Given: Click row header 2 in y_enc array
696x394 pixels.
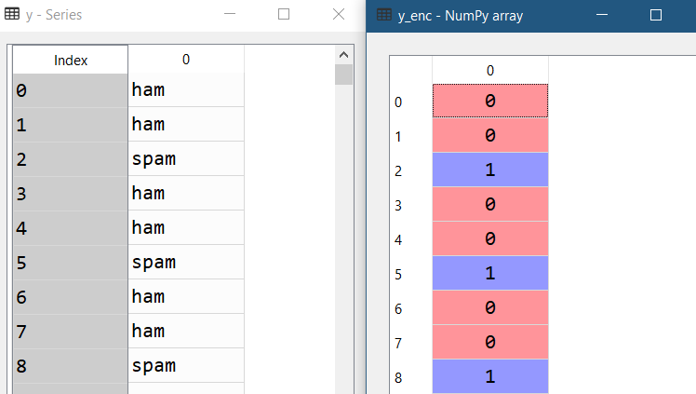Looking at the screenshot, I should coord(411,170).
